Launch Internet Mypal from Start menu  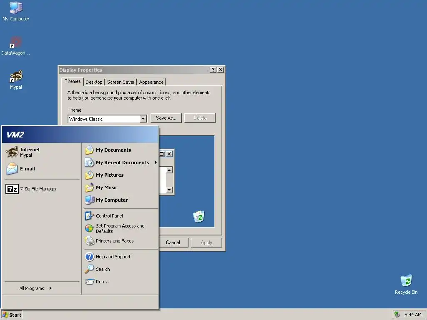[42, 152]
